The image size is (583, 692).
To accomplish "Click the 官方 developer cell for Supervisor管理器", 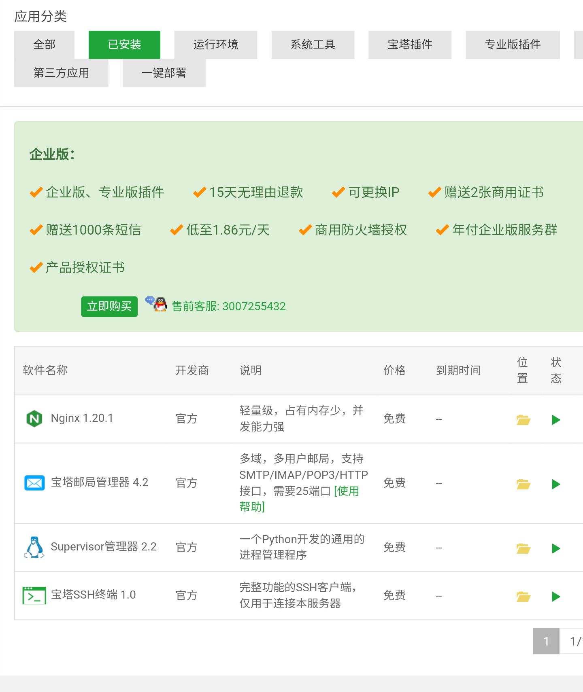I will pyautogui.click(x=186, y=547).
